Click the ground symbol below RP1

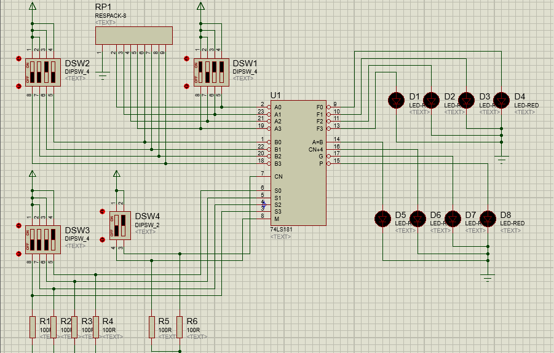[x=103, y=76]
